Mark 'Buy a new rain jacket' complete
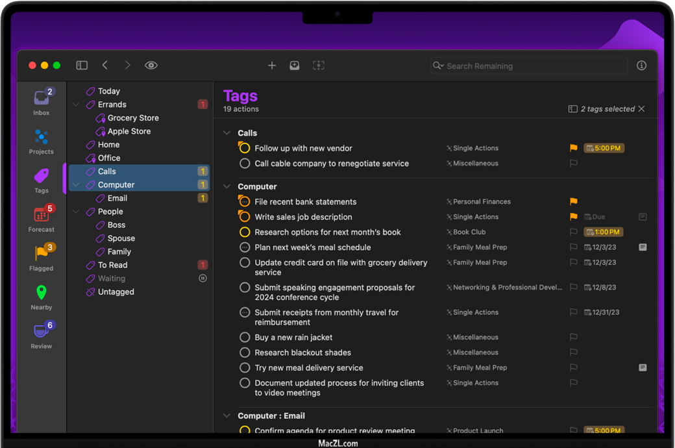 tap(245, 338)
